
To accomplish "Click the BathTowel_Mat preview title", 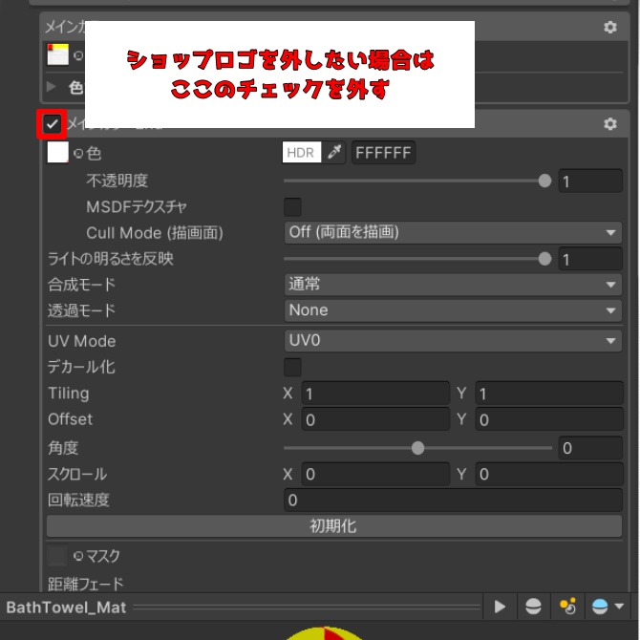I will tap(66, 608).
